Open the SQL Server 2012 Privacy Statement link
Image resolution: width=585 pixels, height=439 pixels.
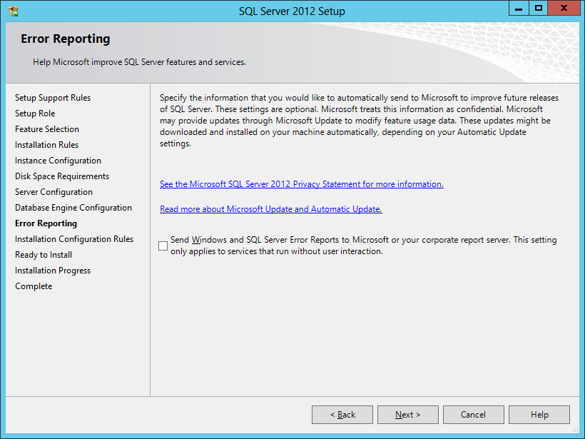click(x=301, y=184)
